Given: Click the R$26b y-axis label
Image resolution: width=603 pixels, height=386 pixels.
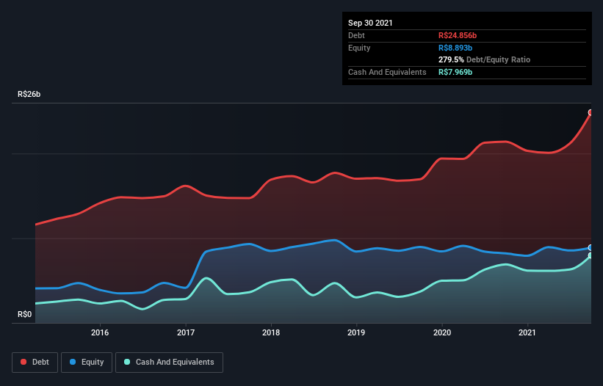Looking at the screenshot, I should click(x=29, y=95).
